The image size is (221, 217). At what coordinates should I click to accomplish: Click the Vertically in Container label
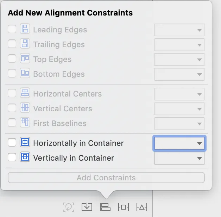74,158
